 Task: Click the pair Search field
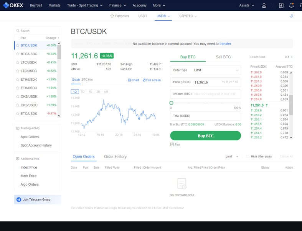(38, 31)
